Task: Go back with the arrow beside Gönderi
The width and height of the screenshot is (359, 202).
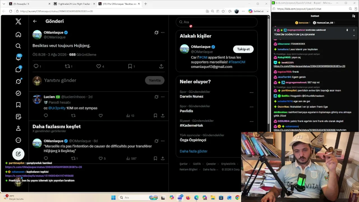Action: [x=35, y=21]
